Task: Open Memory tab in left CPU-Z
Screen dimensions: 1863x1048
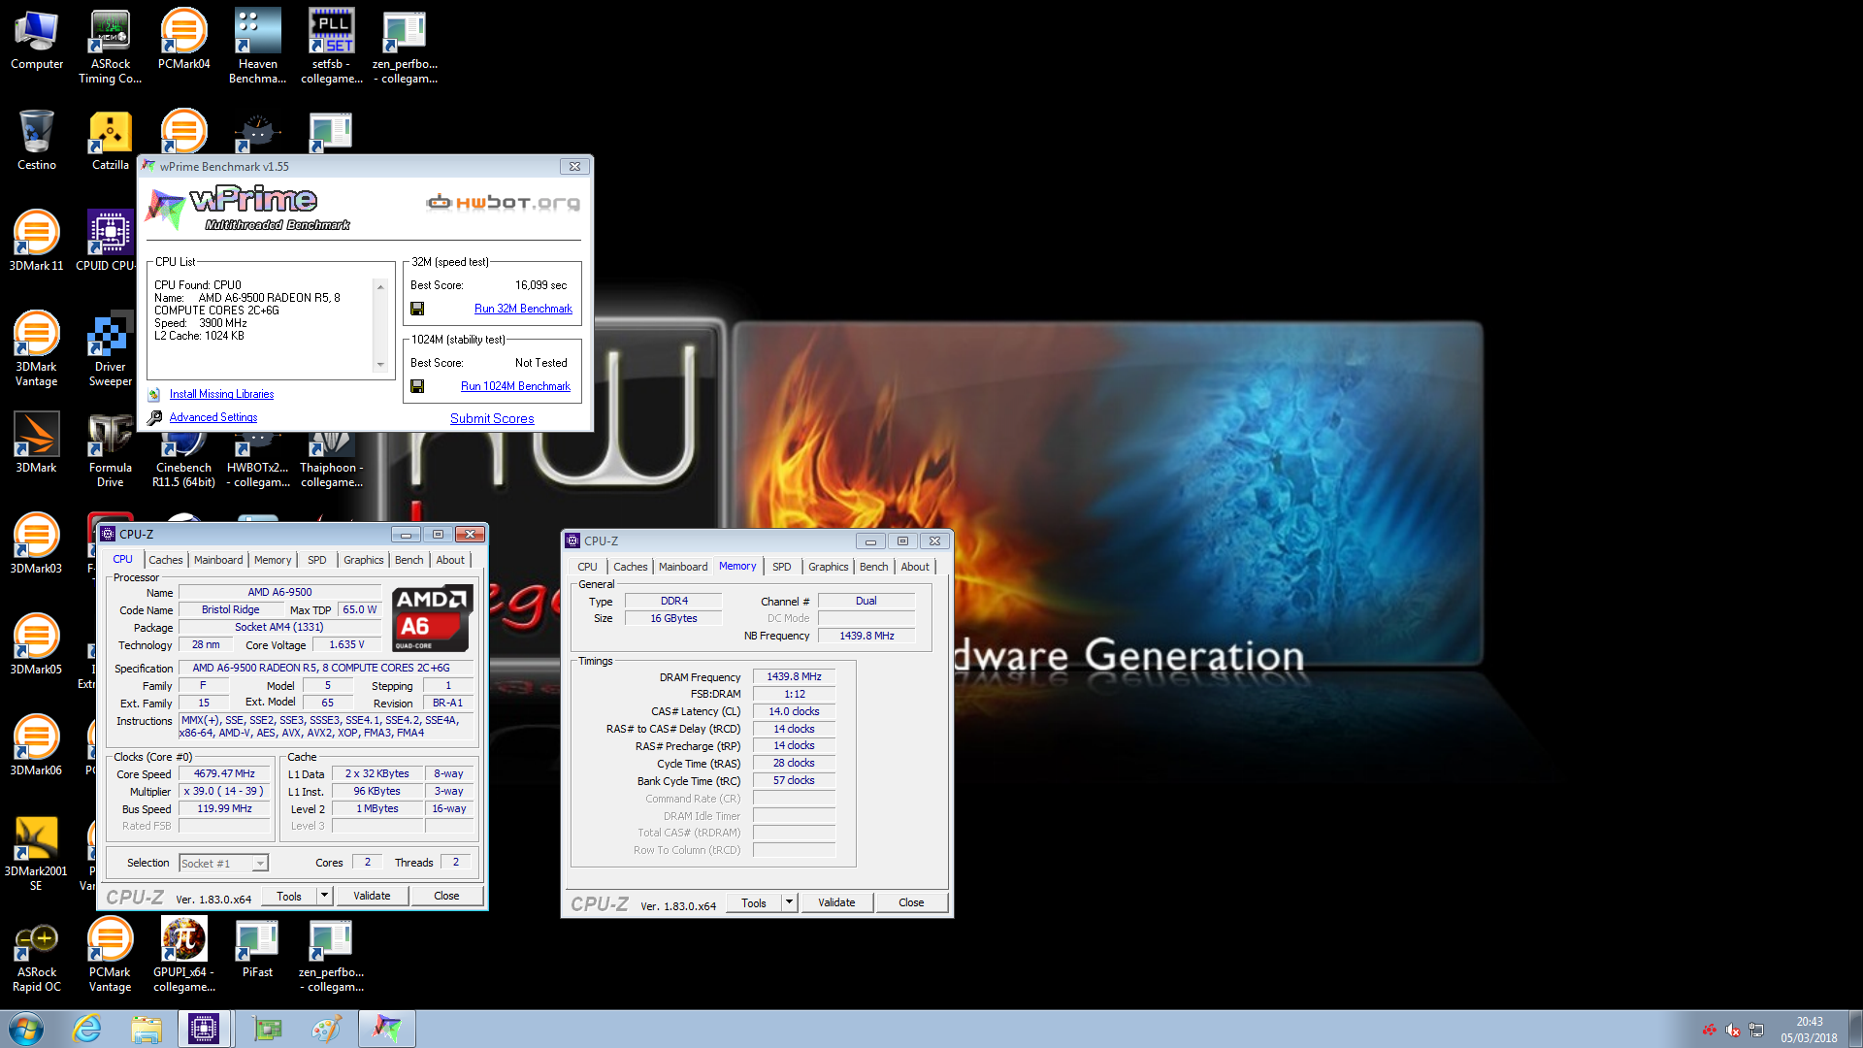Action: [x=273, y=560]
